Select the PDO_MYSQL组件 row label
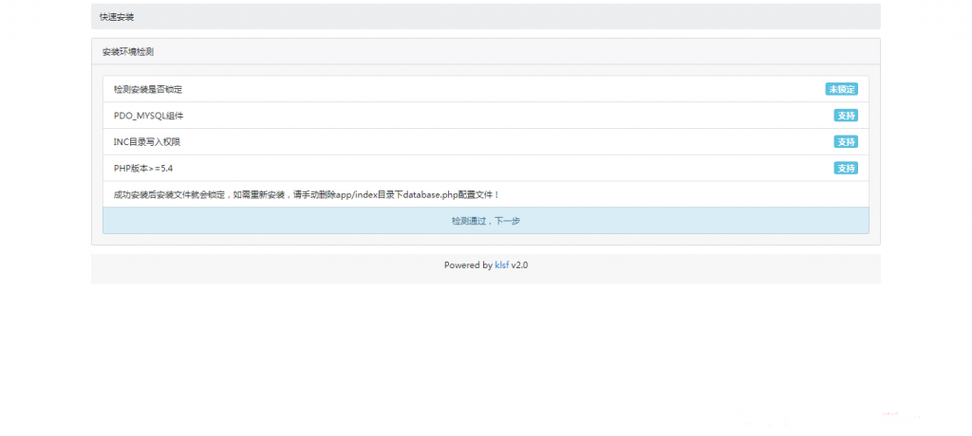This screenshot has width=972, height=436. 148,116
